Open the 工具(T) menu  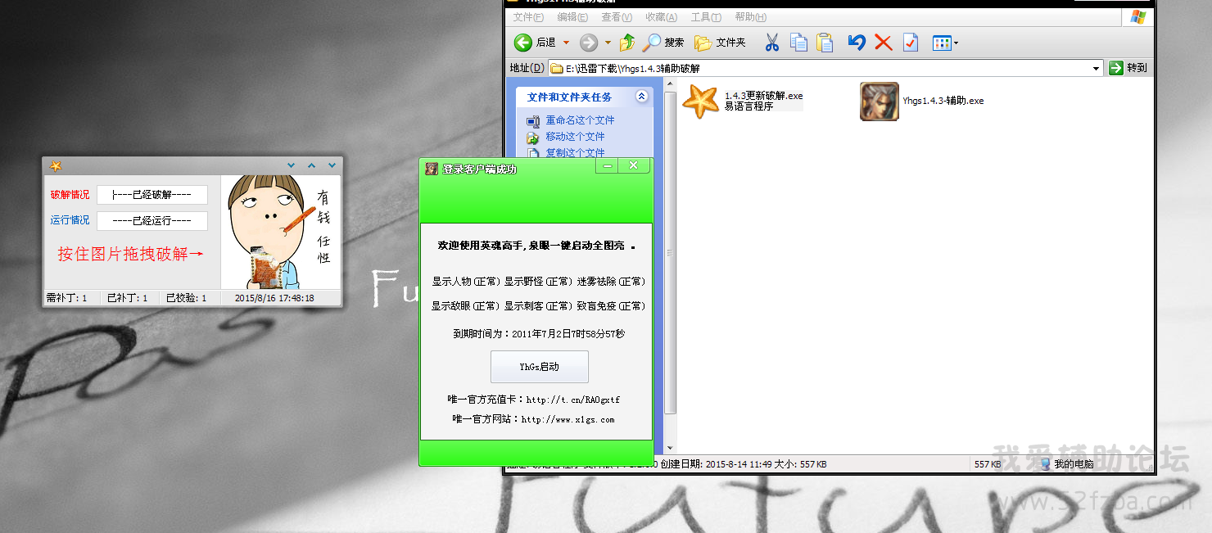705,17
